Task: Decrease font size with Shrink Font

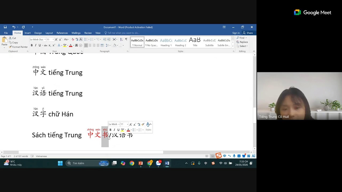Action: pyautogui.click(x=60, y=39)
